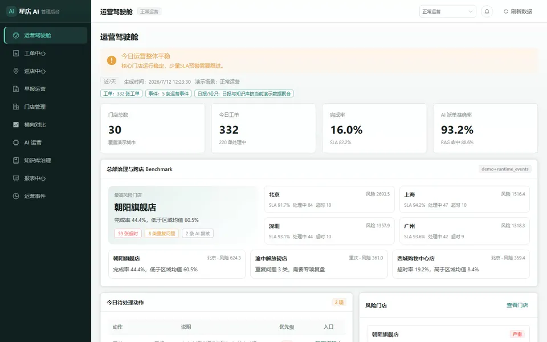Open the 深圳 city benchmark card

[x=329, y=231]
